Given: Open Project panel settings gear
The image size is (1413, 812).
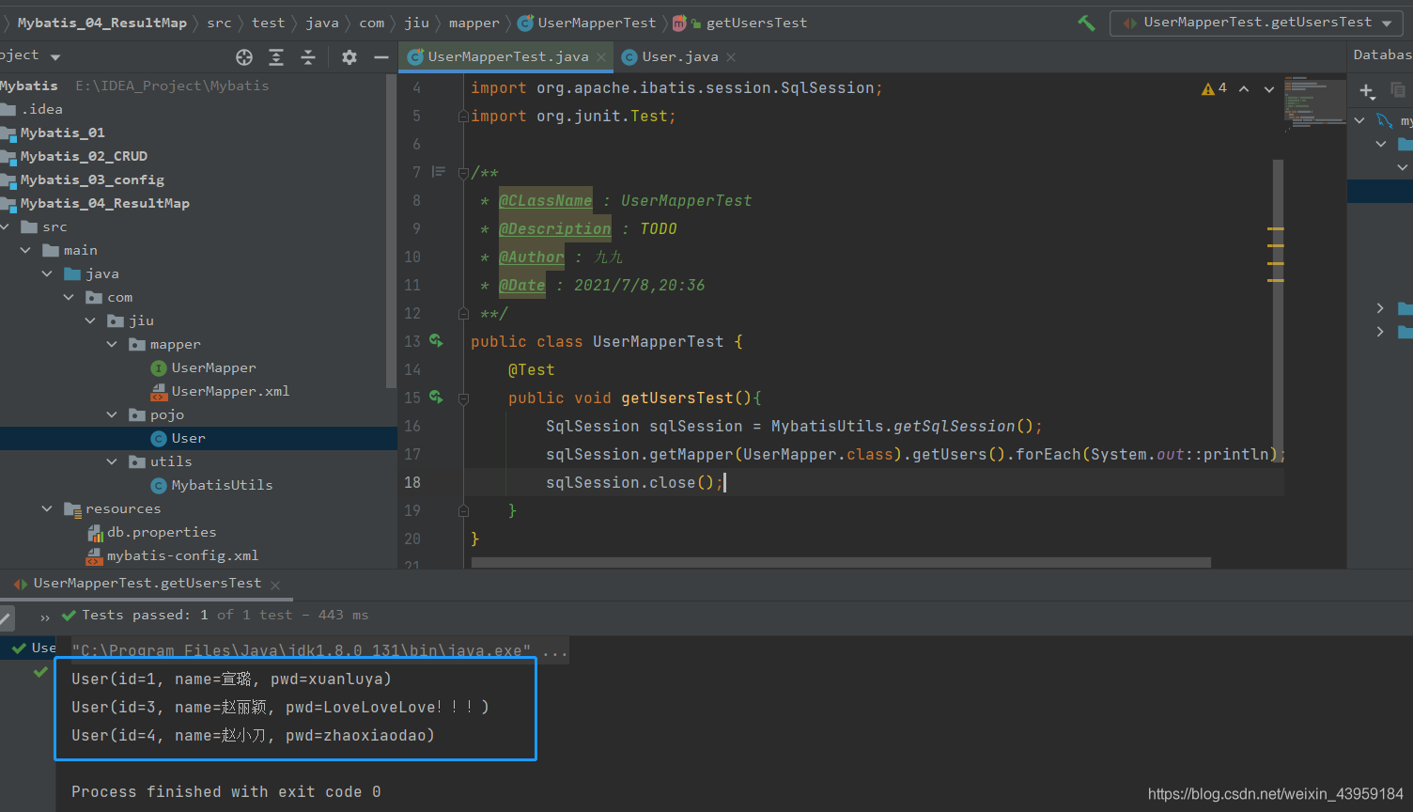Looking at the screenshot, I should [x=349, y=57].
